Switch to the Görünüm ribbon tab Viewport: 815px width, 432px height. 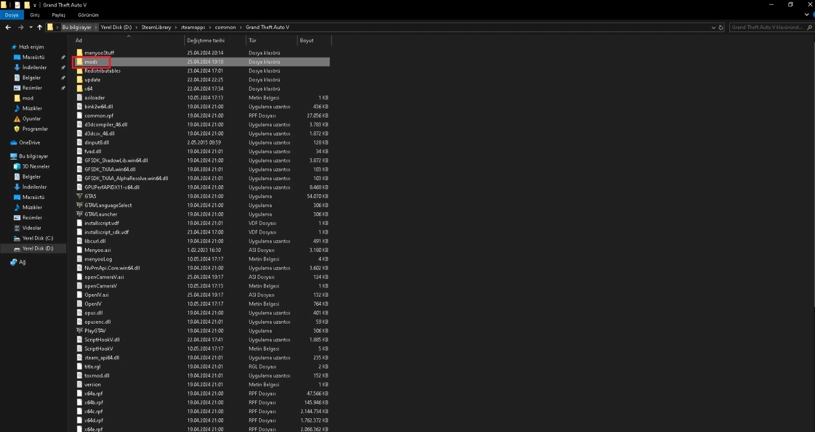[88, 15]
